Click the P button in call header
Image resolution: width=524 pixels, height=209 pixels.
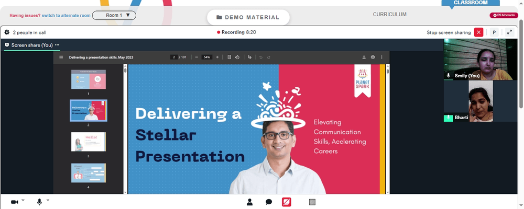tap(494, 32)
